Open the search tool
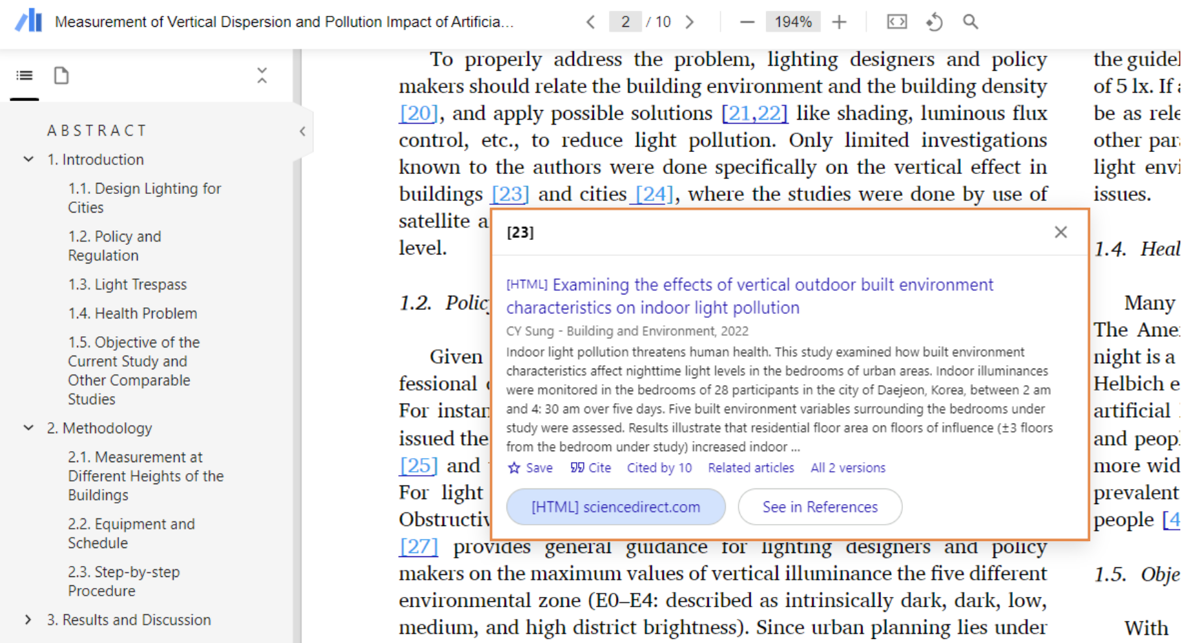 point(970,21)
